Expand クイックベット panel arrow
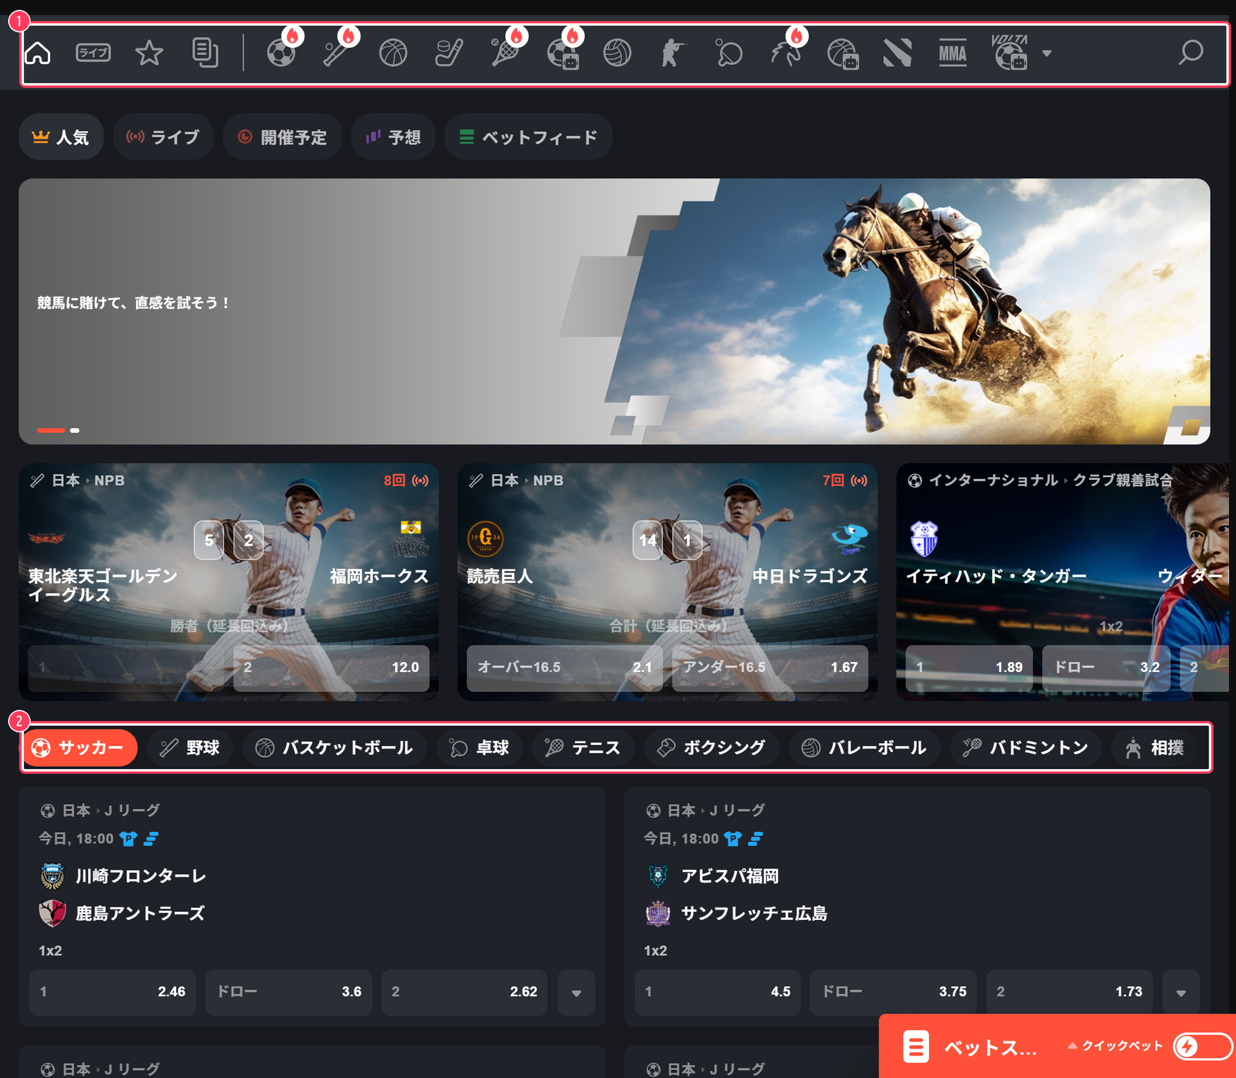 tap(1073, 1046)
